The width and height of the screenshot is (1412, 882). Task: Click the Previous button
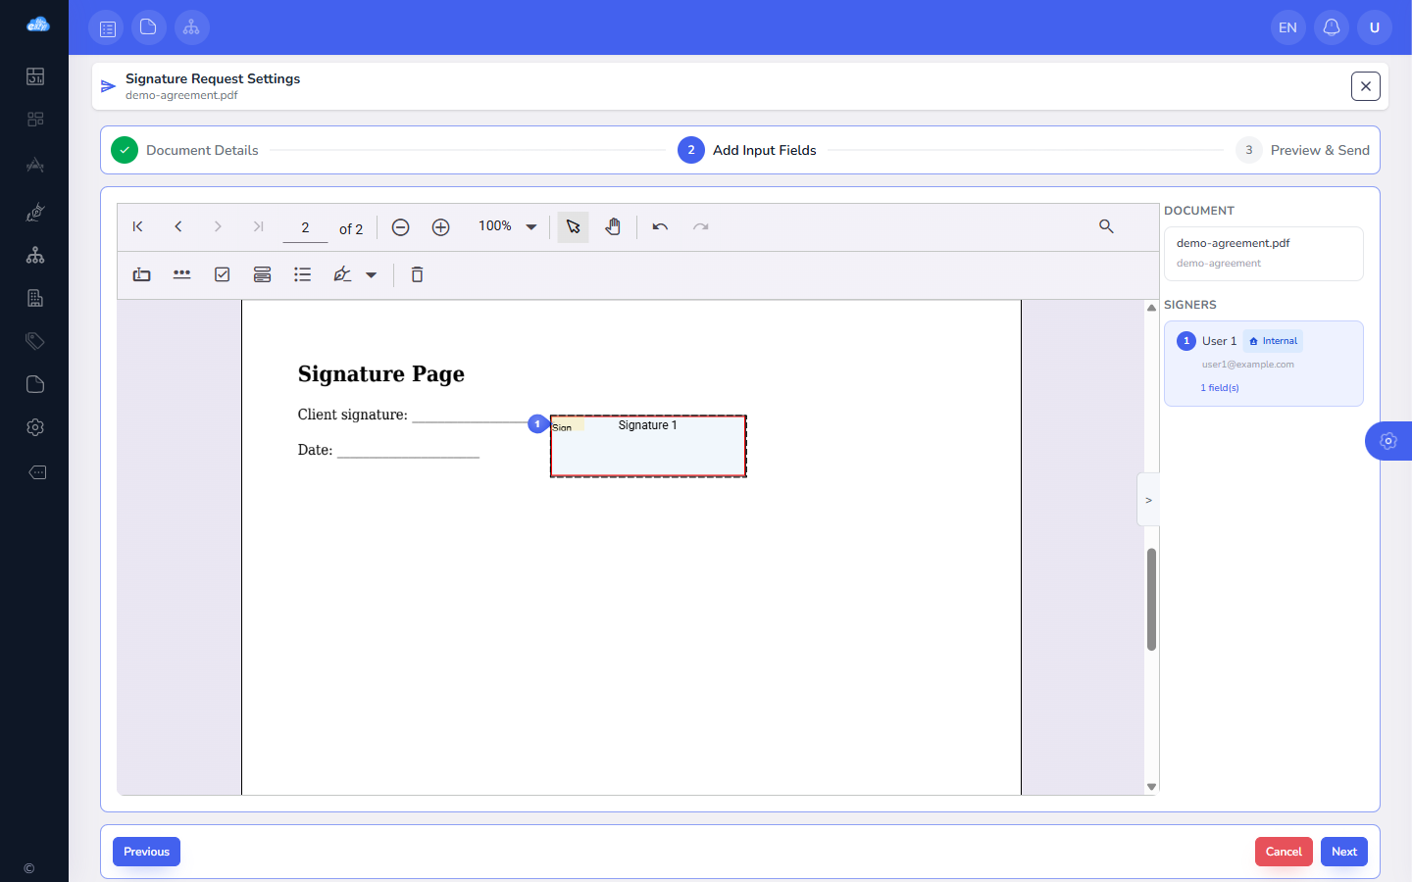[146, 852]
